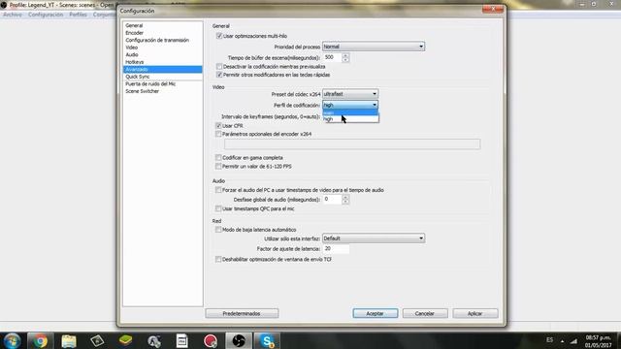
Task: Uncheck the Usar CFR checkbox
Action: (x=218, y=125)
